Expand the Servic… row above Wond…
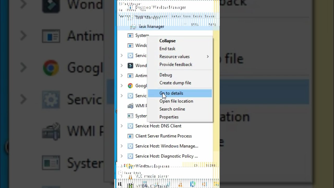Screen dimensions: 334x188 (122, 56)
